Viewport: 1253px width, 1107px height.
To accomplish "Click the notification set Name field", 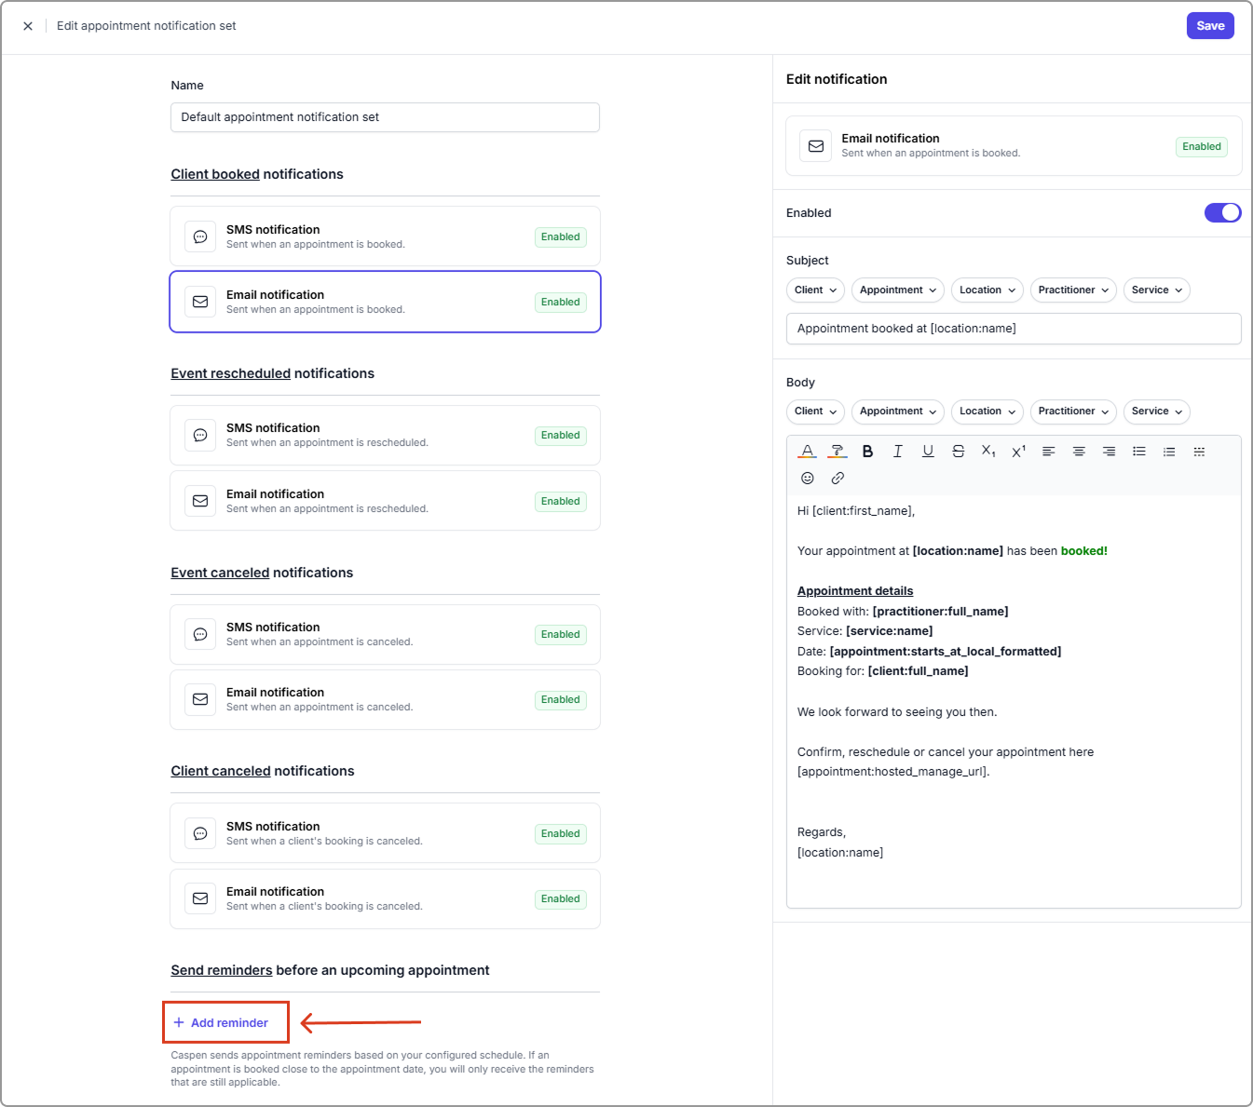I will pyautogui.click(x=385, y=117).
